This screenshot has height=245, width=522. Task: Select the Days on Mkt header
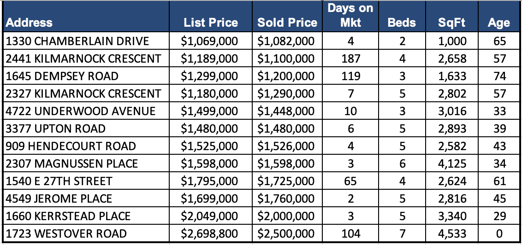click(x=350, y=16)
